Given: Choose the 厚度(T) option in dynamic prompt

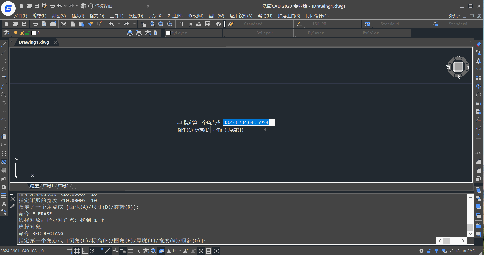Looking at the screenshot, I should (x=236, y=130).
